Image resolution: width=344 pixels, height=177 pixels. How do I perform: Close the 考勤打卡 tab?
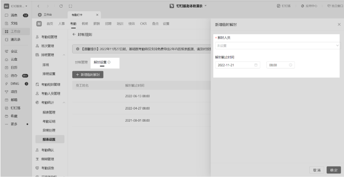pyautogui.click(x=97, y=15)
